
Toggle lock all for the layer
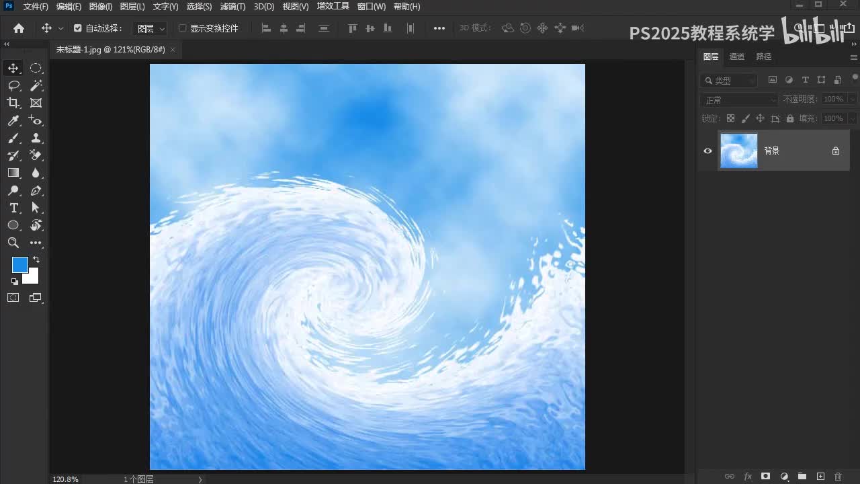point(790,118)
